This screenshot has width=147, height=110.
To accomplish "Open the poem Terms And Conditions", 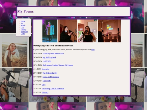I will tap(51, 77).
